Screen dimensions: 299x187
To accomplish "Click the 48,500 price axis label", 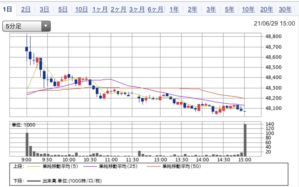I will click(273, 67).
